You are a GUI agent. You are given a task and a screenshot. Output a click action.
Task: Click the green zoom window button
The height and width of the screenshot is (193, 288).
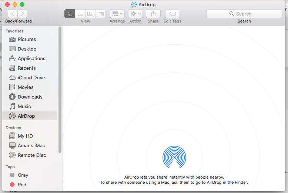(22, 4)
